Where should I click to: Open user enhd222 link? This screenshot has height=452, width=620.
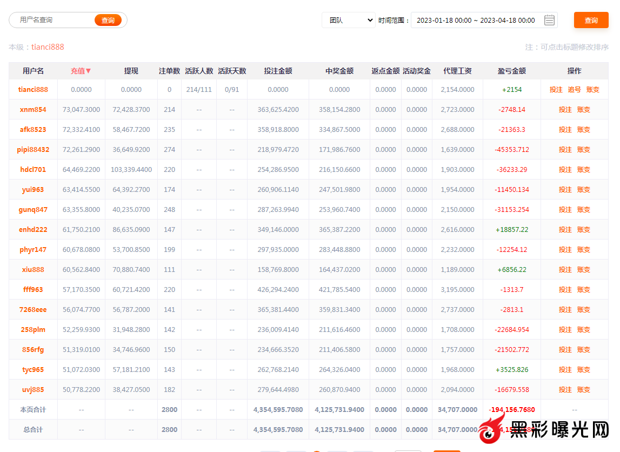point(33,230)
